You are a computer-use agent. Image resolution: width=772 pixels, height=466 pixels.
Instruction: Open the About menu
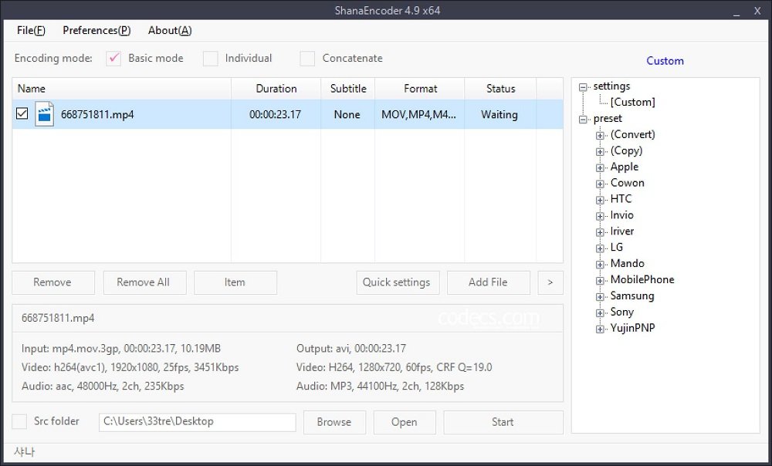click(x=169, y=30)
